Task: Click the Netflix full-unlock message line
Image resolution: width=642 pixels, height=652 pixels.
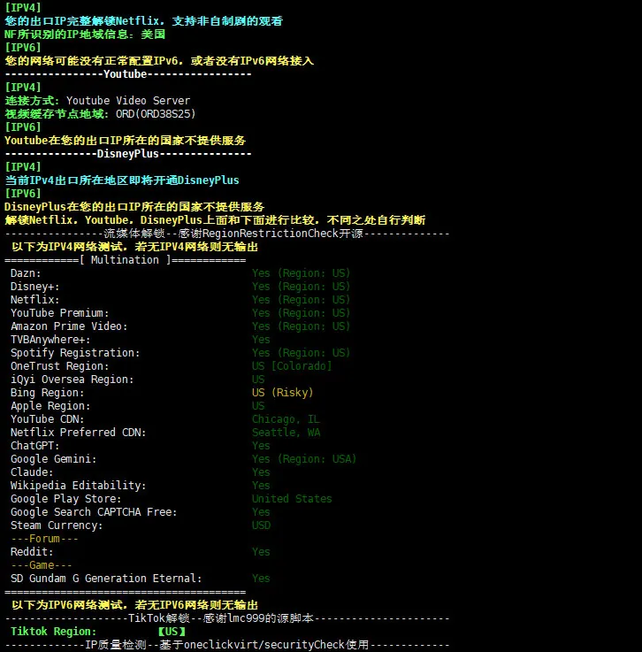Action: tap(144, 21)
